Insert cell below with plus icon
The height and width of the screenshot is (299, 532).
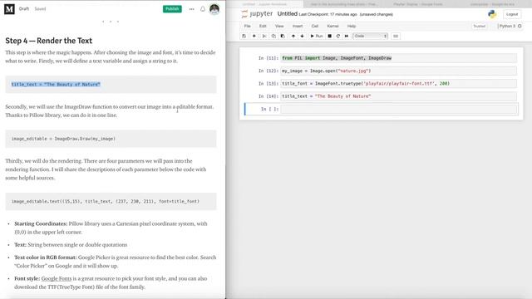[254, 36]
